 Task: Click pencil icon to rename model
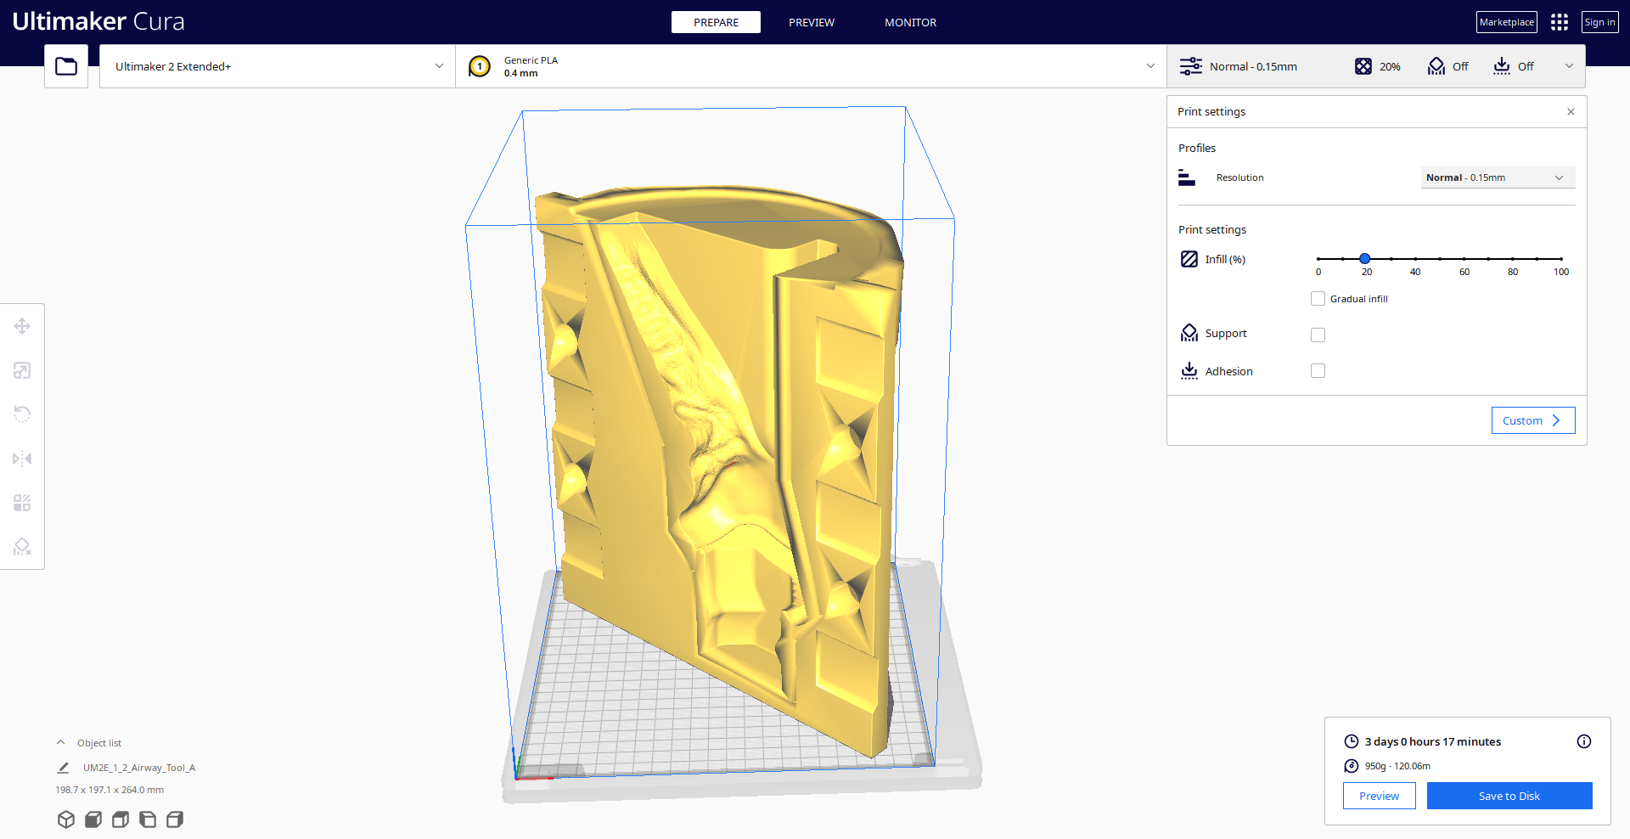point(63,768)
